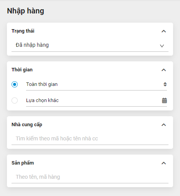Click the Thời gian section header label
Viewport: 180px width, 196px height.
[x=22, y=70]
